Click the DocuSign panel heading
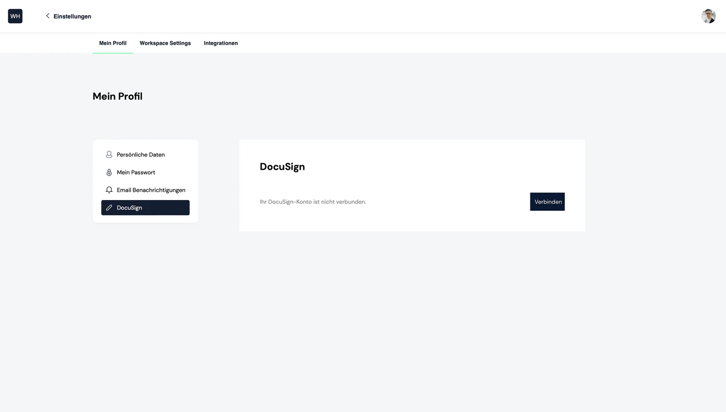 [x=282, y=167]
